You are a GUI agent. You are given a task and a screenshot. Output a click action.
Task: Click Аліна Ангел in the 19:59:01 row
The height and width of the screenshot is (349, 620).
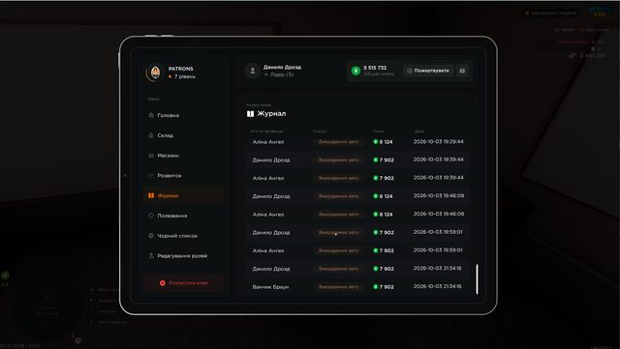coord(268,250)
